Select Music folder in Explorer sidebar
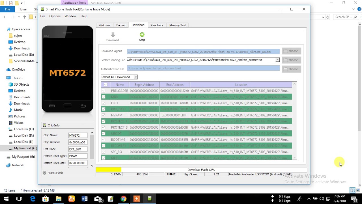 pyautogui.click(x=18, y=110)
